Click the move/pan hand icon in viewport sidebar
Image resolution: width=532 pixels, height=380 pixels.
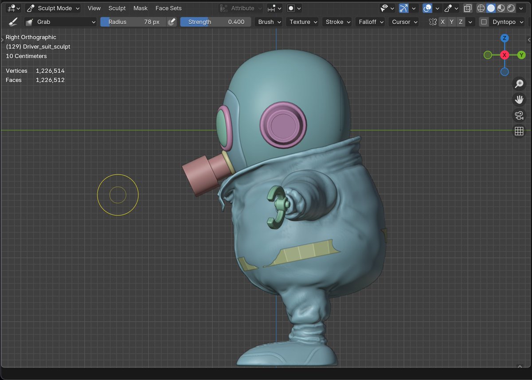click(x=519, y=99)
